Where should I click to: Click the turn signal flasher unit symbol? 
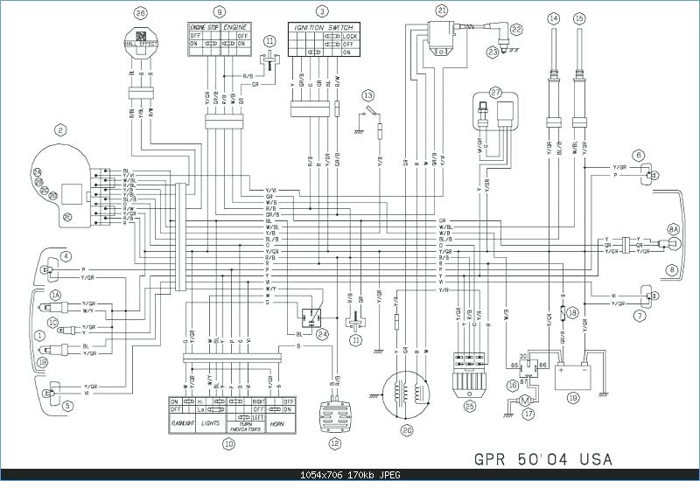tap(335, 416)
